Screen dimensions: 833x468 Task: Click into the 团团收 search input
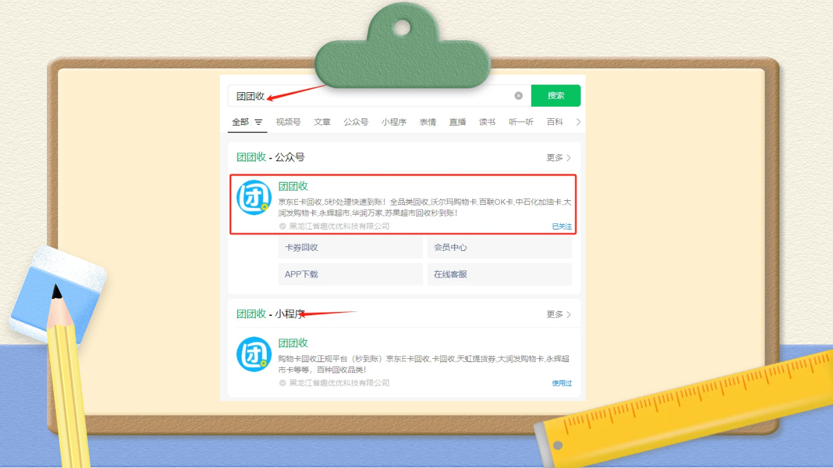379,96
